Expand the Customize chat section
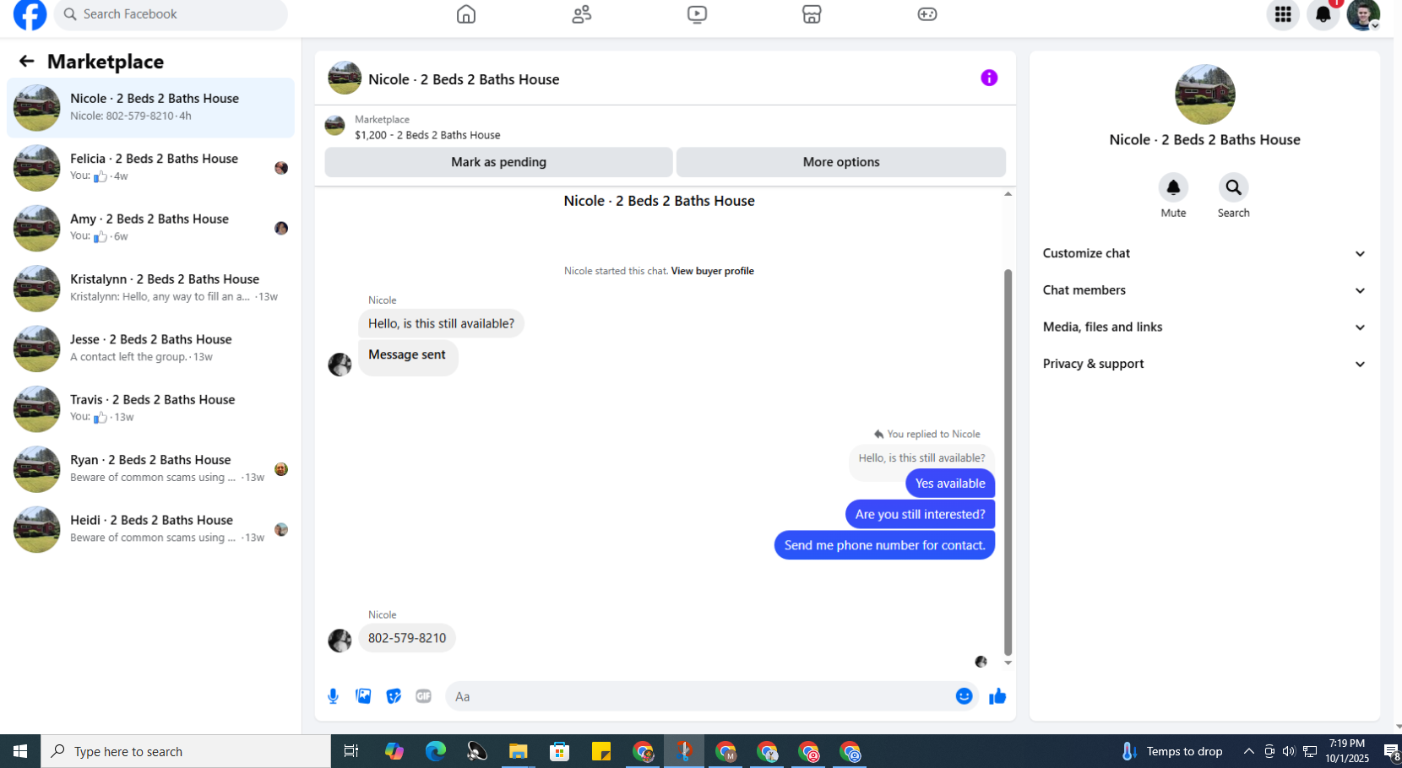Viewport: 1402px width, 768px height. [x=1204, y=253]
